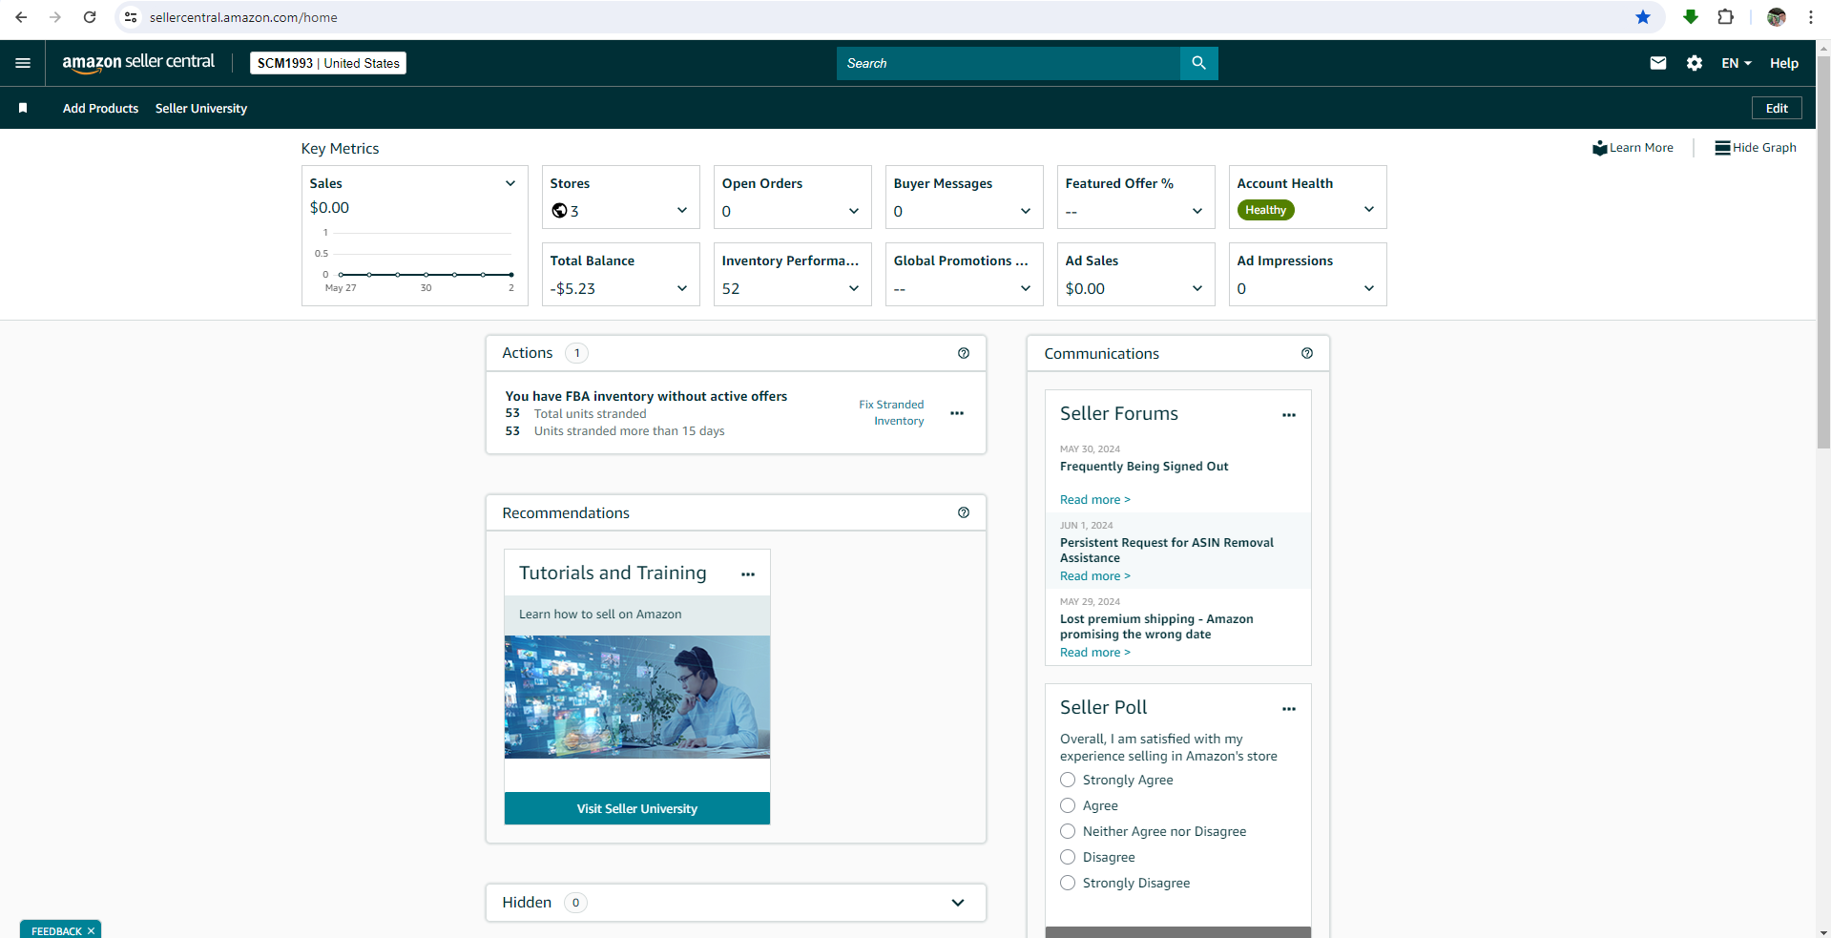Close the Feedback tab
Image resolution: width=1831 pixels, height=938 pixels.
92,931
